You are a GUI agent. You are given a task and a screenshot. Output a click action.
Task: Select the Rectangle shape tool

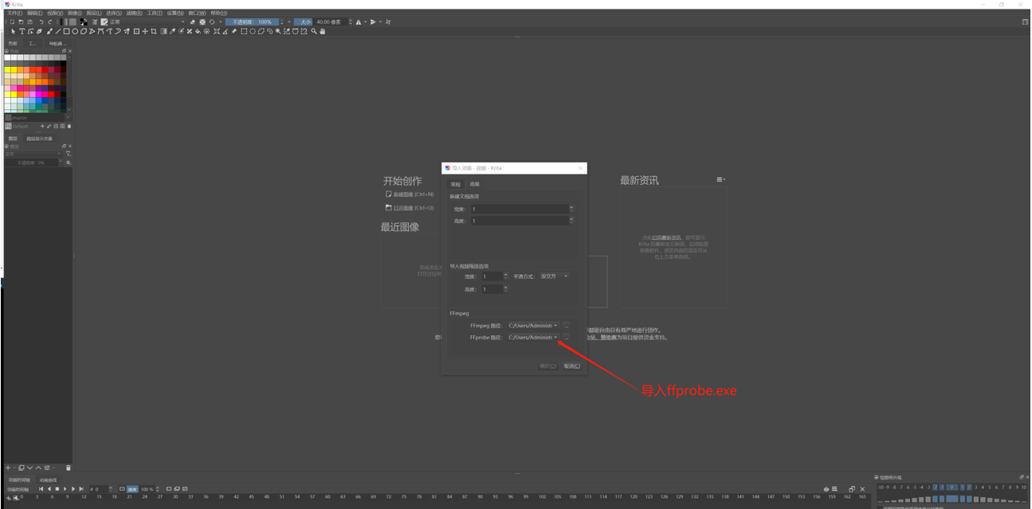point(66,32)
